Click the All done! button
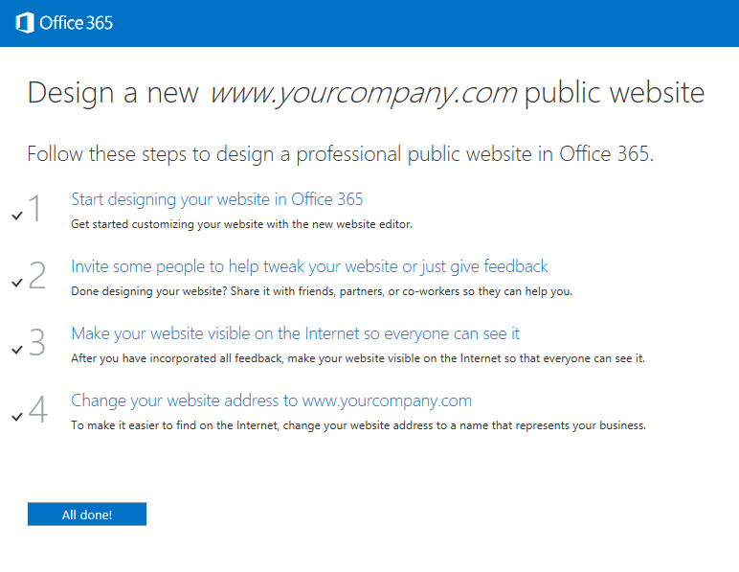The width and height of the screenshot is (739, 572). [87, 514]
